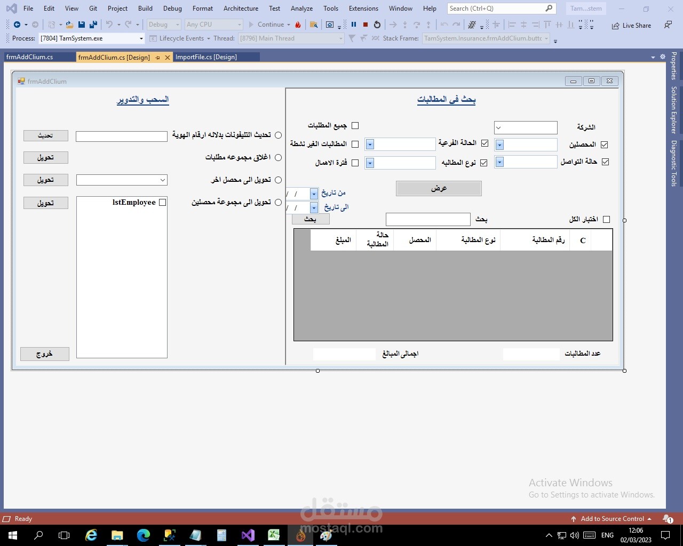683x546 pixels.
Task: Select the تحويل الى محصل اخر radio button
Action: (278, 180)
